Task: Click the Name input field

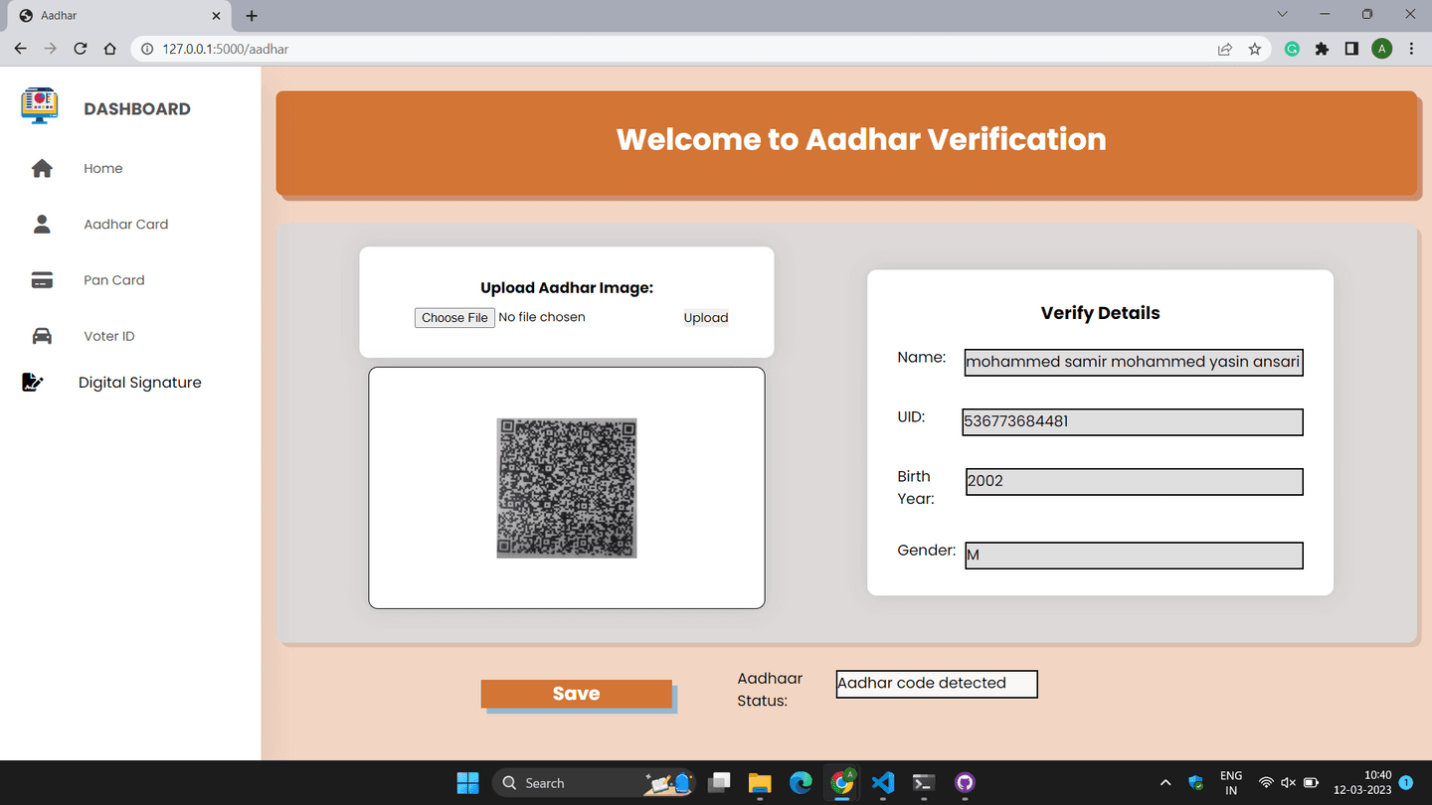Action: 1134,362
